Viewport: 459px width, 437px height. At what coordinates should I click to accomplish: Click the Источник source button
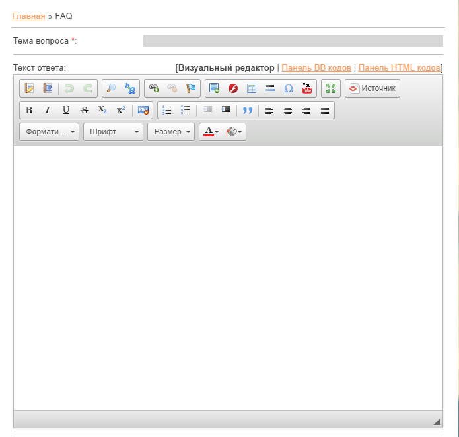[x=372, y=88]
